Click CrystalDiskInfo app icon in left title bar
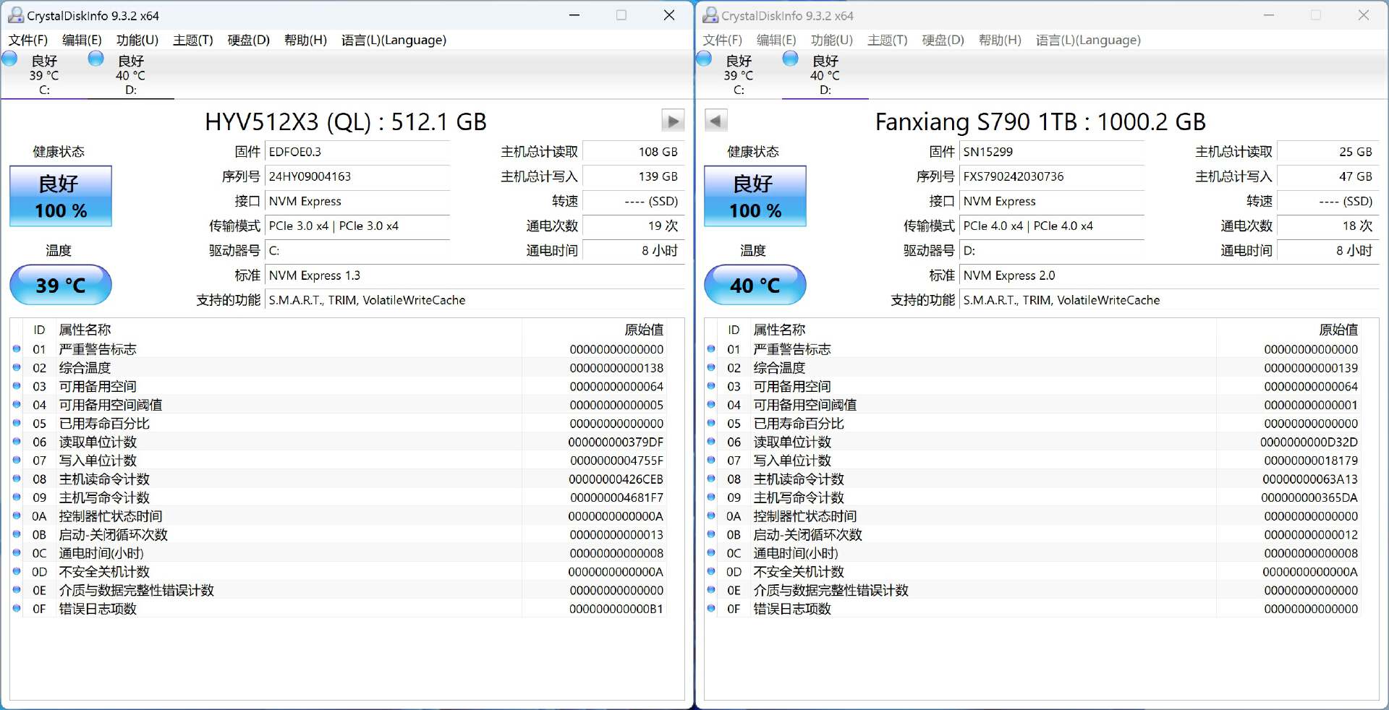 [x=15, y=15]
